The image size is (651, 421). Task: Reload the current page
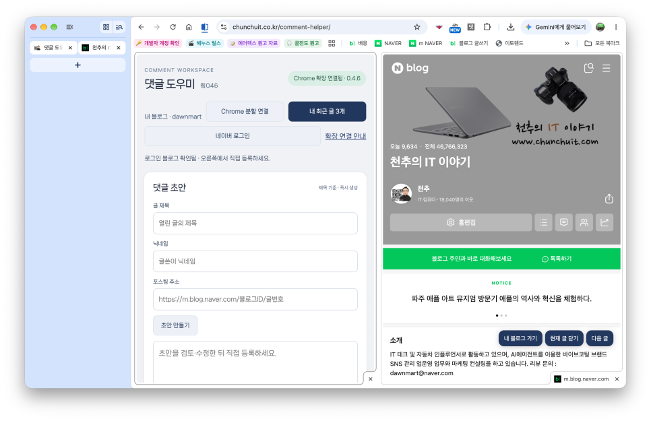[x=173, y=27]
